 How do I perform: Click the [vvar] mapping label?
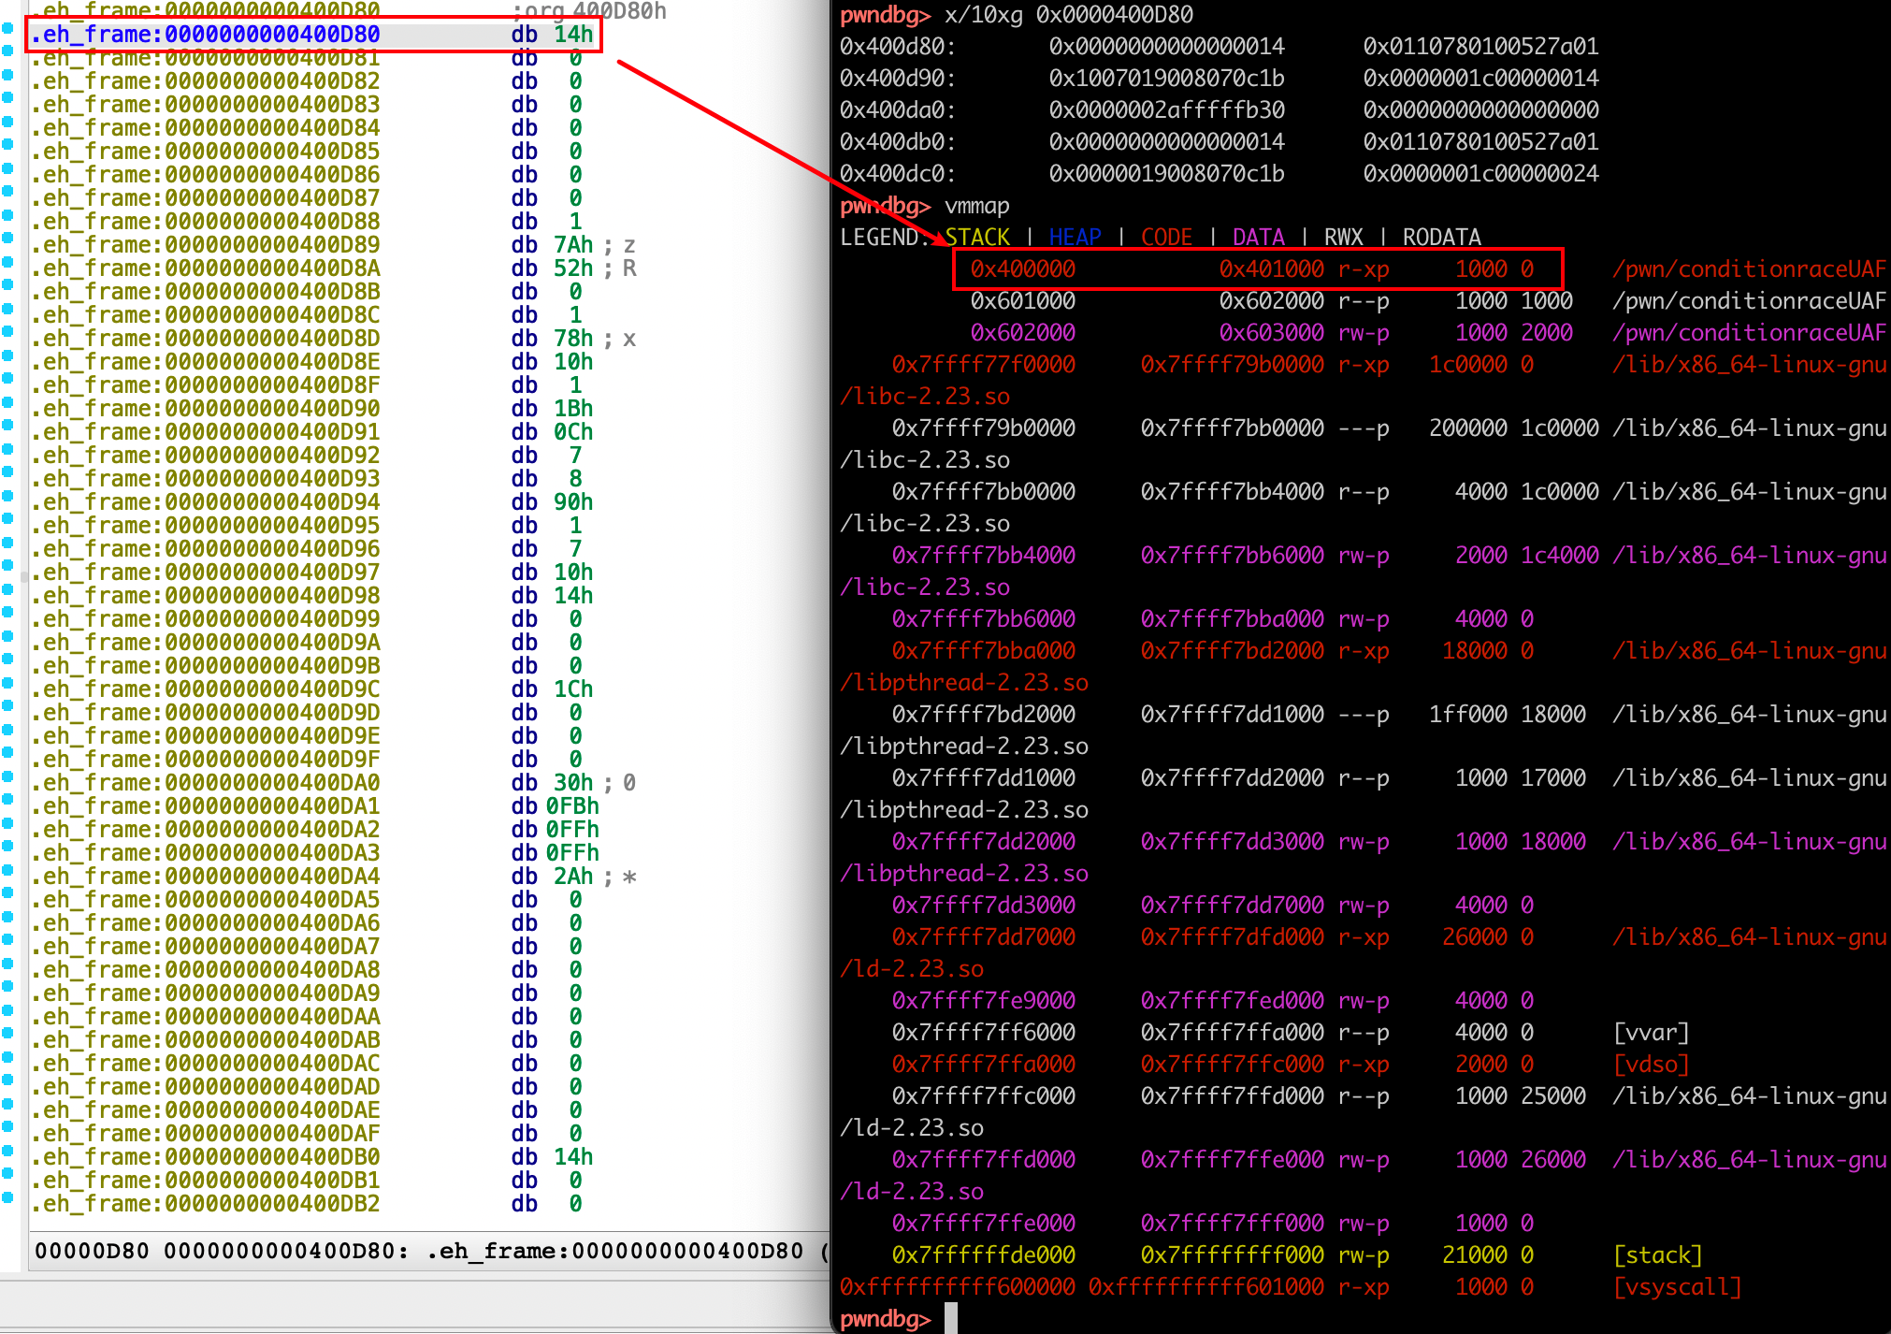click(1652, 1033)
